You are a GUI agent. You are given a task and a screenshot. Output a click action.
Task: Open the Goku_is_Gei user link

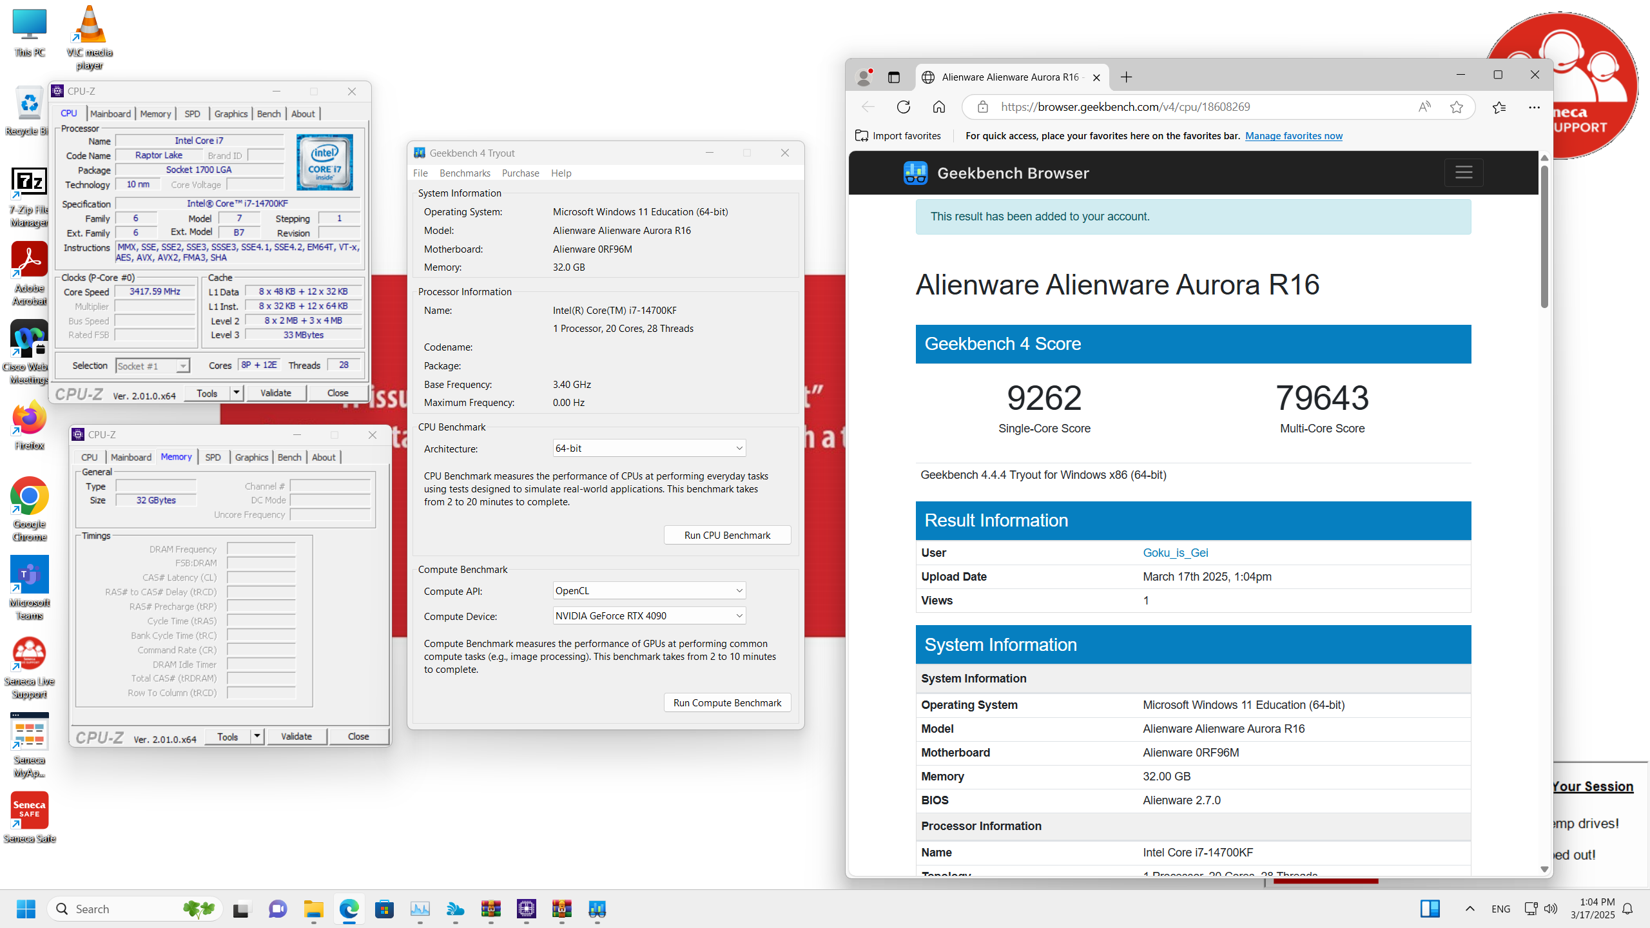1175,552
